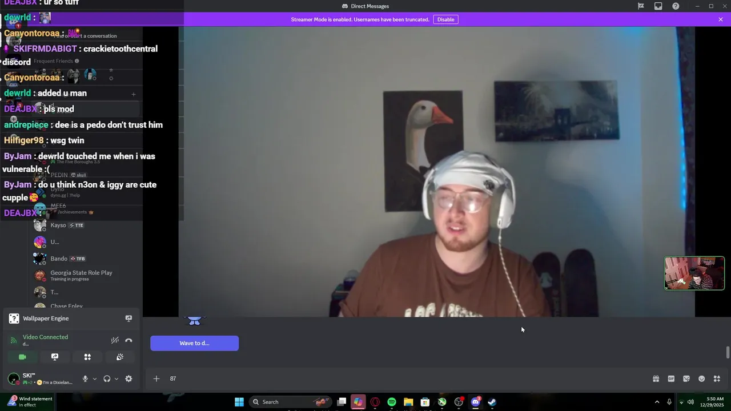
Task: Open the emoji picker
Action: (702, 378)
